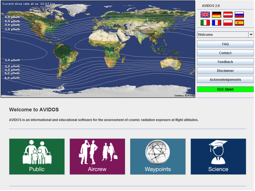
Task: Choose the Polish flag language
Action: click(x=228, y=22)
